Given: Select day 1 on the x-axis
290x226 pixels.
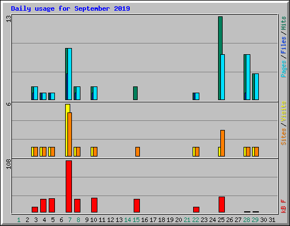Looking at the screenshot, I should (19, 220).
